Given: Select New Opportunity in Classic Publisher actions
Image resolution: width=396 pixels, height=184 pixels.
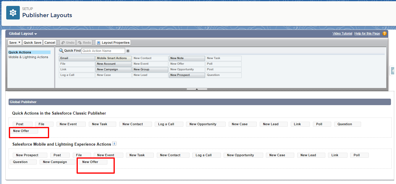Looking at the screenshot, I should (x=206, y=124).
